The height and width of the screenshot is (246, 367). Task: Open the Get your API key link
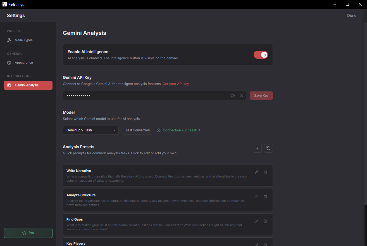point(176,84)
